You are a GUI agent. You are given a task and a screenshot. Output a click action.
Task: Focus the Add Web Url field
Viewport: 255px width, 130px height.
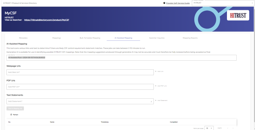click(x=80, y=72)
